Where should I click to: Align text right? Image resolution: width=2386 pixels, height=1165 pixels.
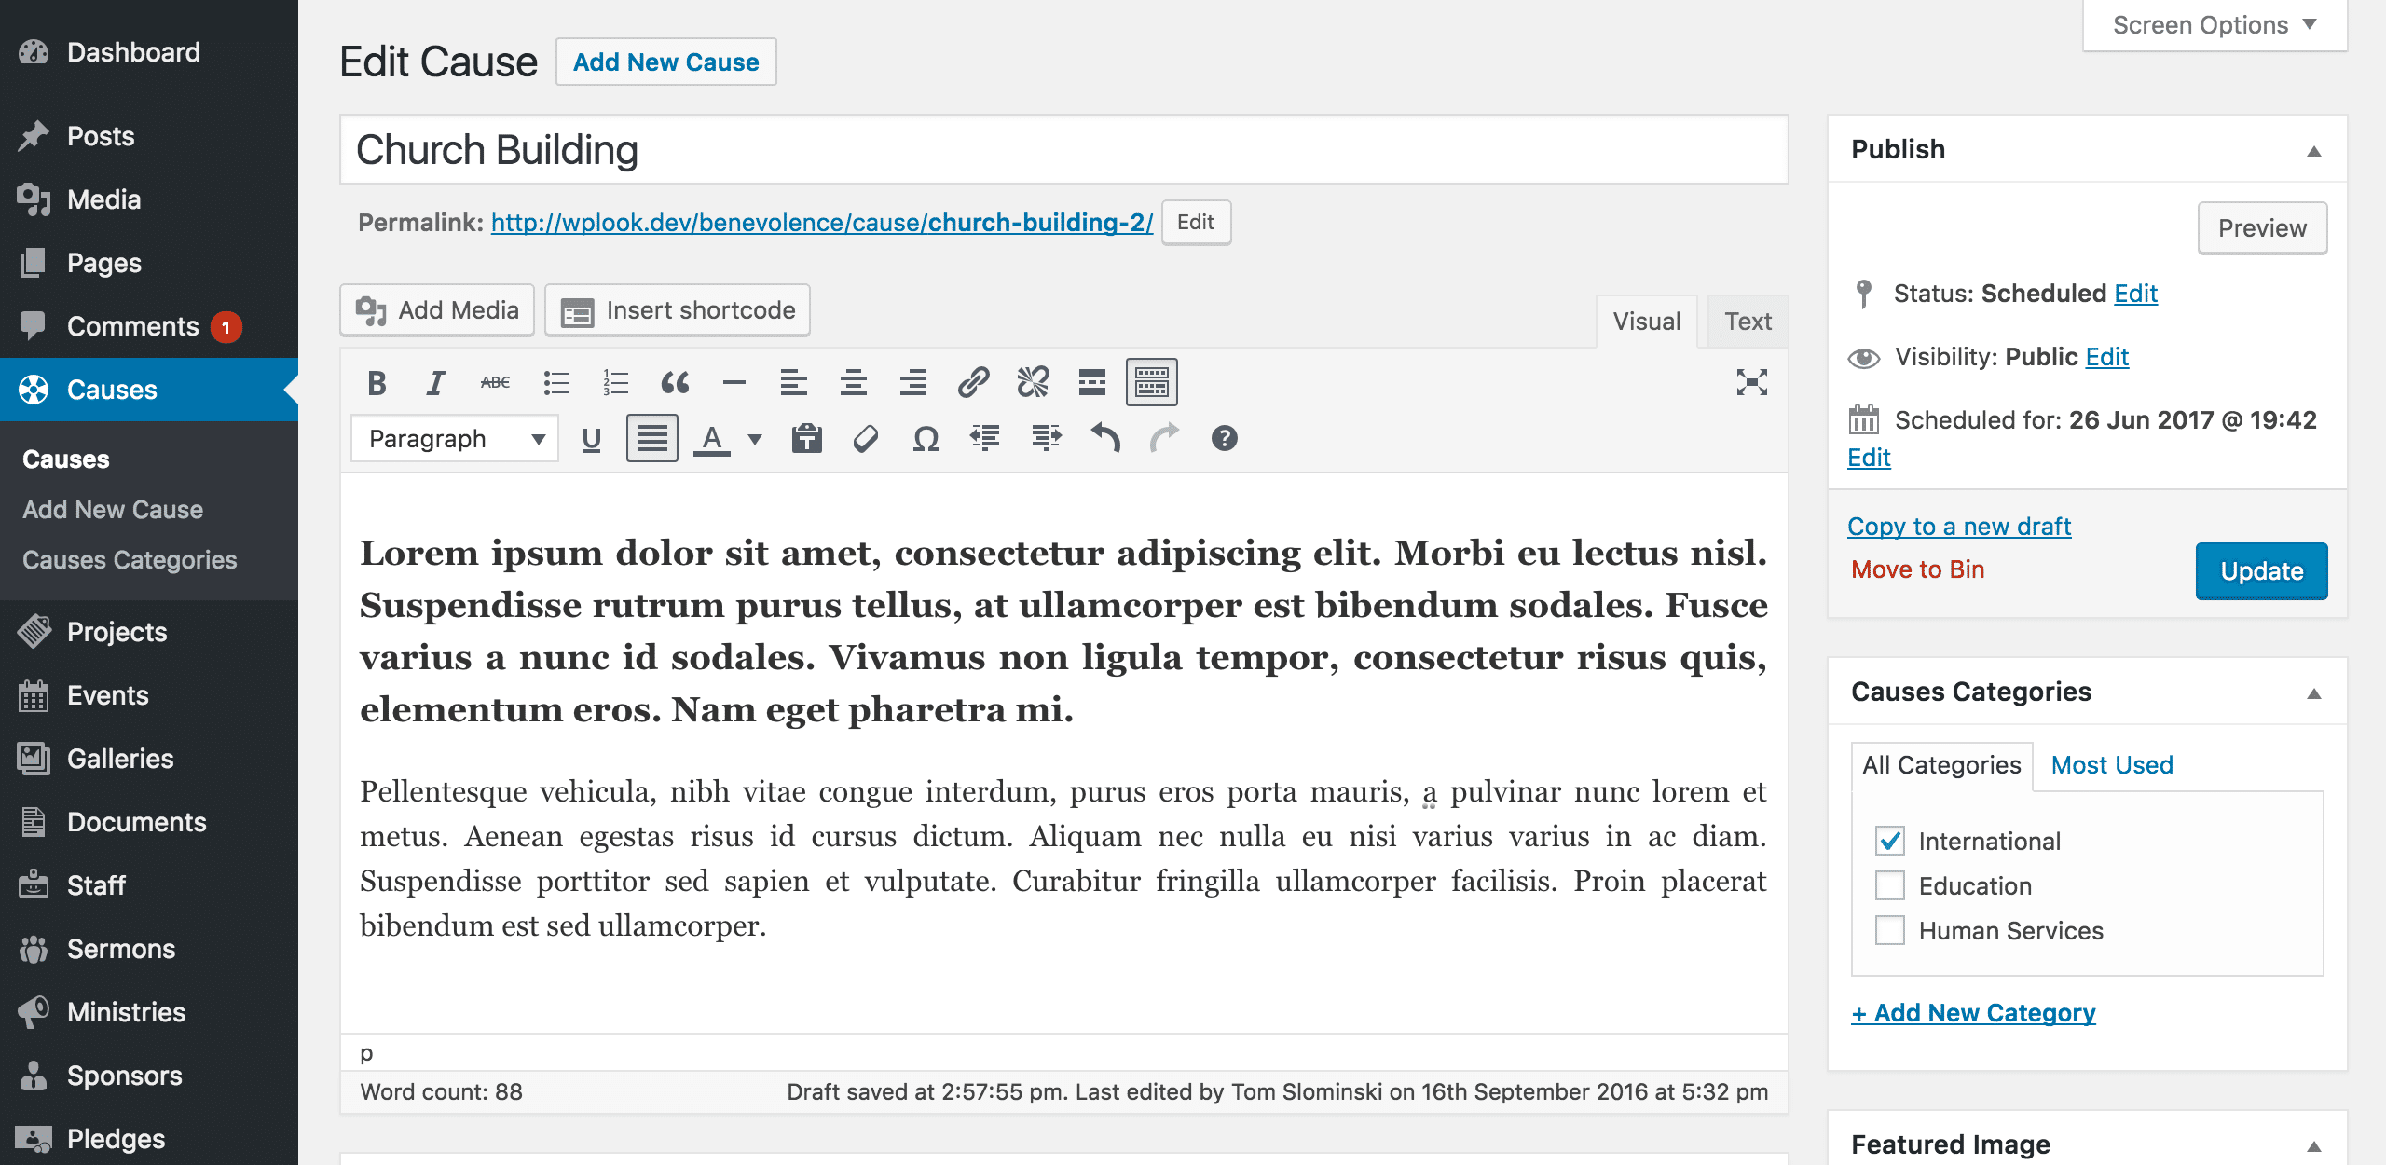coord(913,382)
